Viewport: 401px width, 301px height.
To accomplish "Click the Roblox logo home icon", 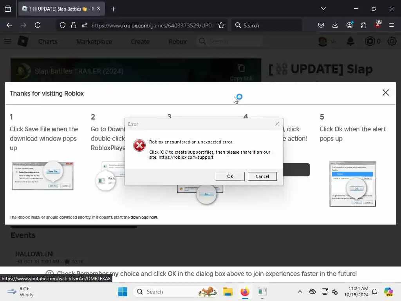I will point(23,41).
